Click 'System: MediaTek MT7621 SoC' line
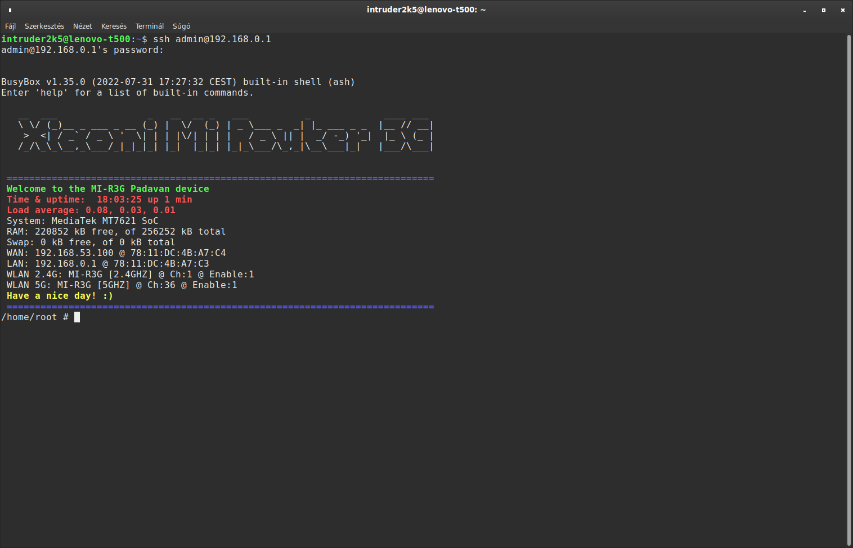Viewport: 853px width, 548px height. [83, 221]
